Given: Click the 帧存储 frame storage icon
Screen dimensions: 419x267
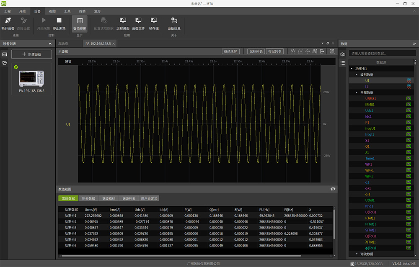Looking at the screenshot, I should tap(154, 21).
